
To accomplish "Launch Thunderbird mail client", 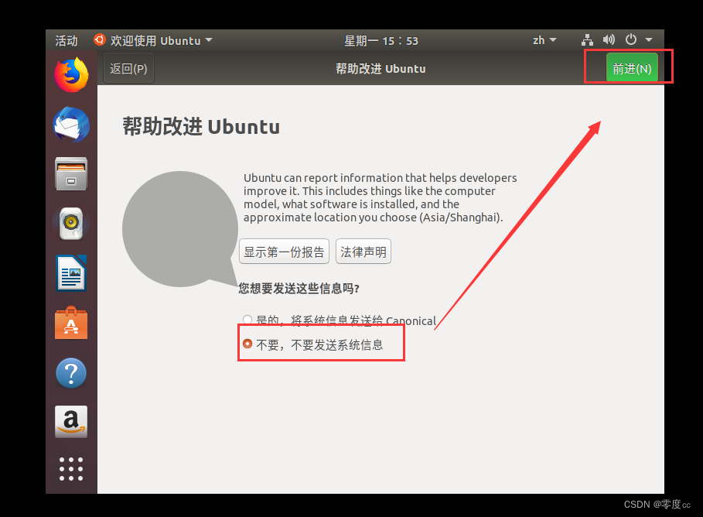I will 70,125.
